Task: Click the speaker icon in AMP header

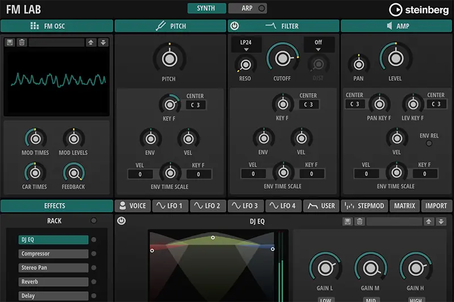Action: 389,26
